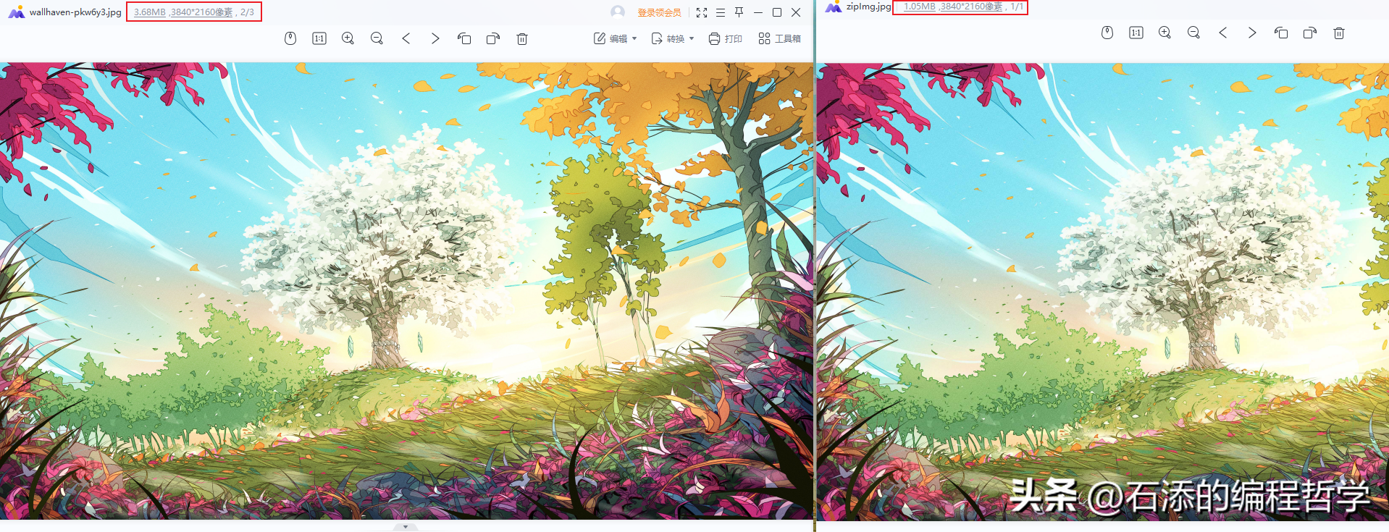This screenshot has height=532, width=1389.
Task: Zoom out on the zipImg image
Action: click(1193, 33)
